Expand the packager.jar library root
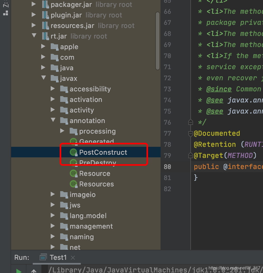The image size is (263, 273). pos(34,4)
